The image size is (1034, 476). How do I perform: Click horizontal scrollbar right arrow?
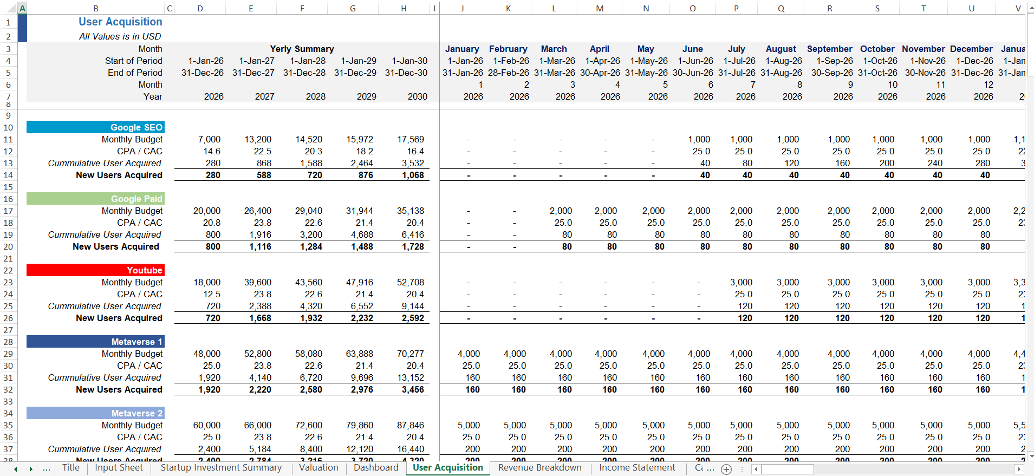(1019, 469)
